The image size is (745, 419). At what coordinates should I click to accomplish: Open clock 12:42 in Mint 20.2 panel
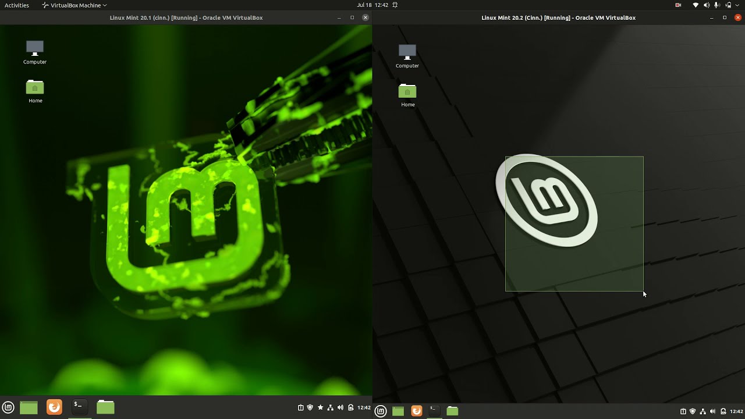point(737,411)
